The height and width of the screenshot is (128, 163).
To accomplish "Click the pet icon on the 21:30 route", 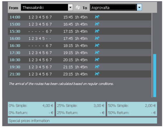I will 97,74.
